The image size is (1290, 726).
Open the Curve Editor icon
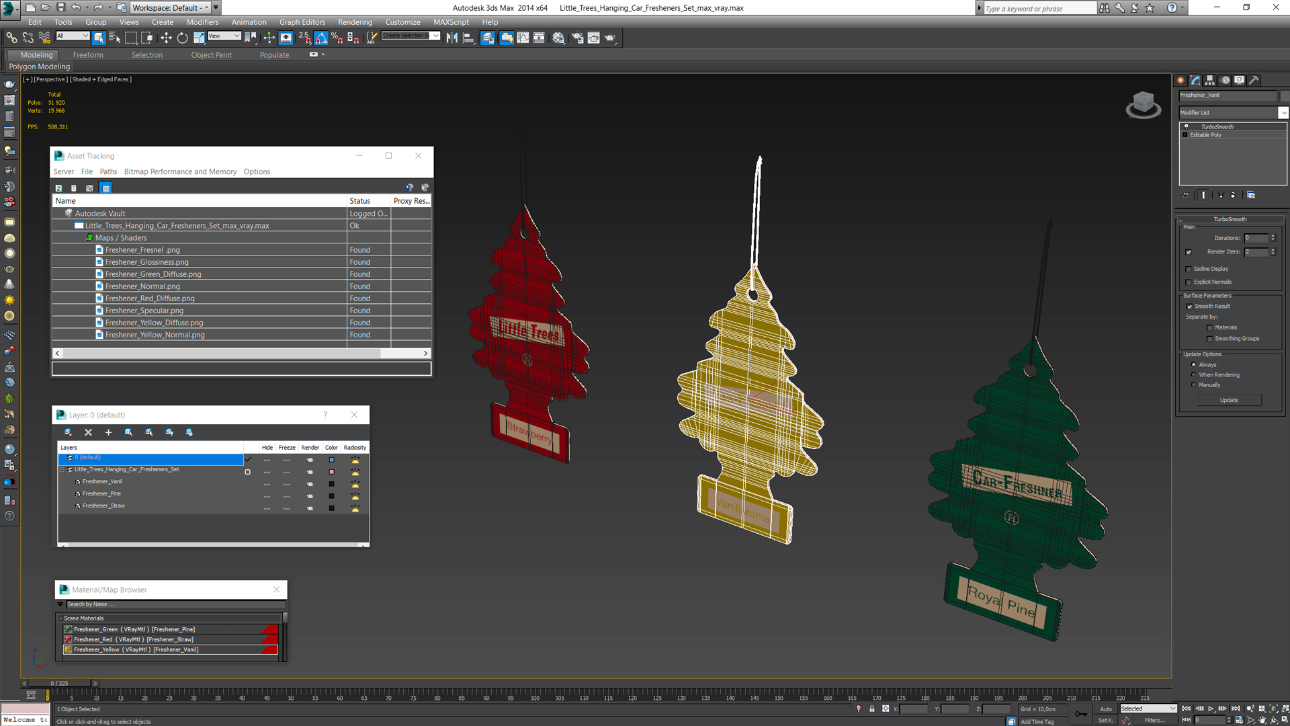(x=523, y=38)
